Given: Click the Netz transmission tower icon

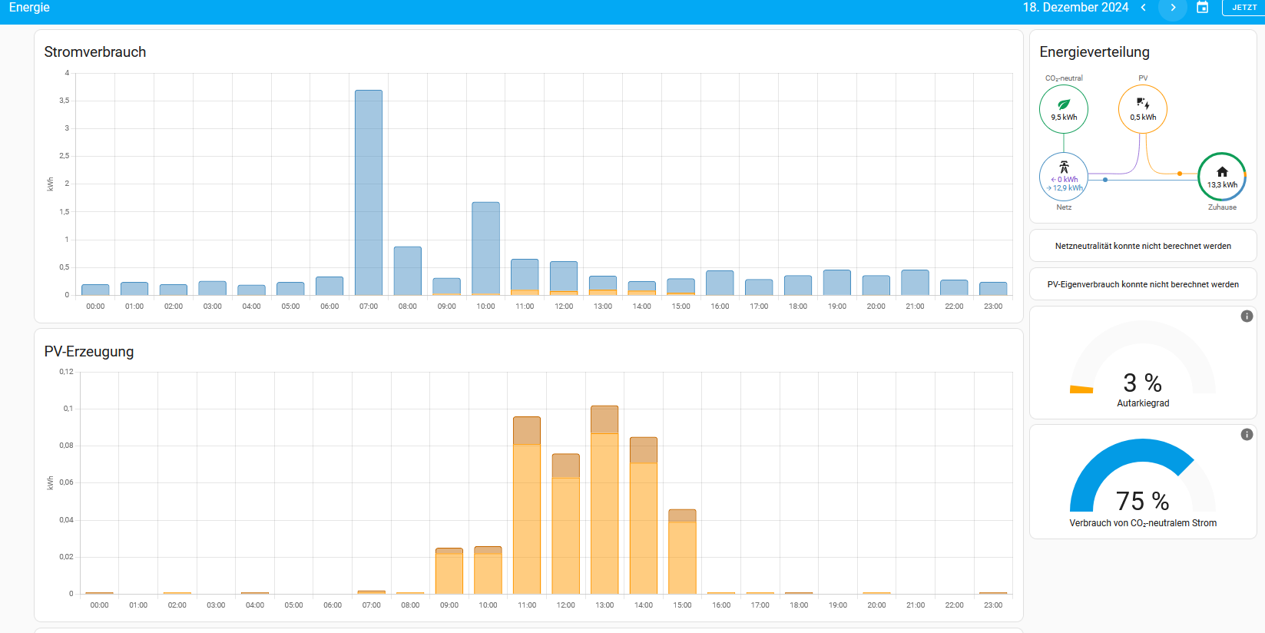Looking at the screenshot, I should [x=1064, y=167].
